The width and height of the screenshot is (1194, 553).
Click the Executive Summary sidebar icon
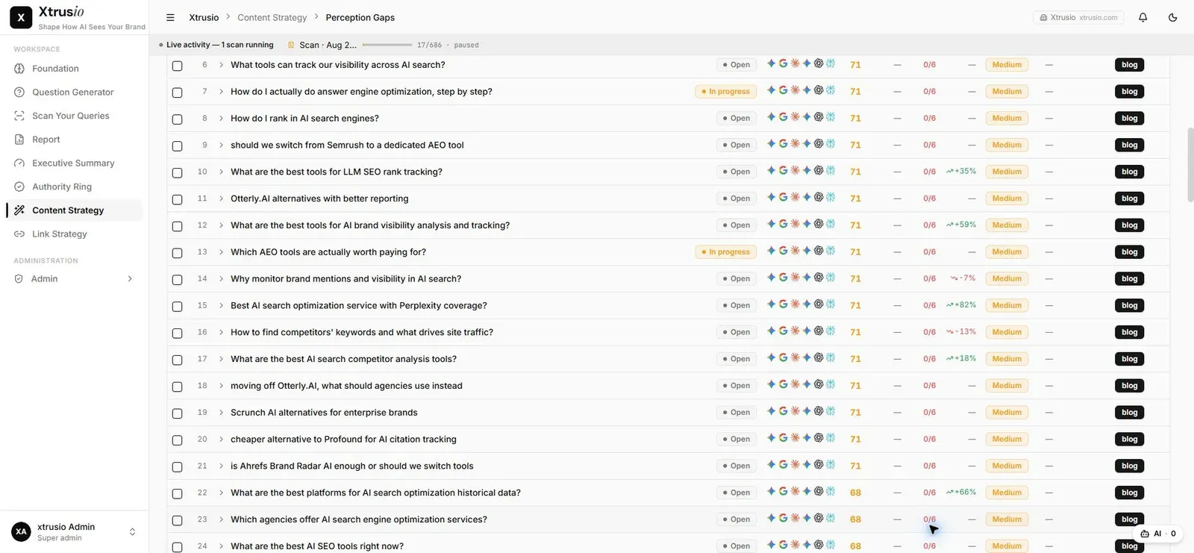coord(19,163)
